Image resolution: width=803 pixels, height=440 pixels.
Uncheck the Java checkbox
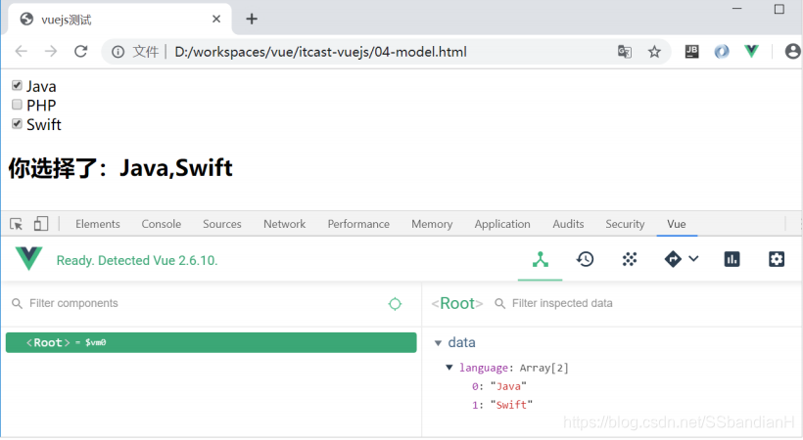[x=17, y=86]
